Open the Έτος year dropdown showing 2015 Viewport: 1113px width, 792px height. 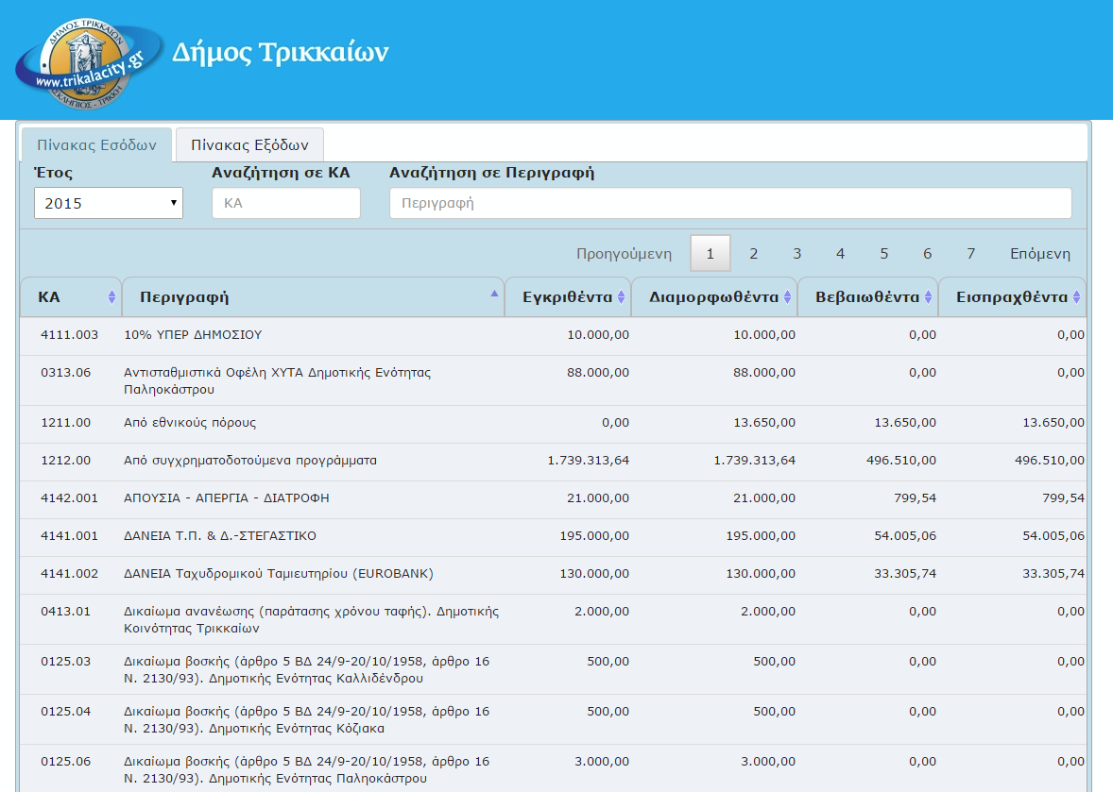click(x=109, y=203)
